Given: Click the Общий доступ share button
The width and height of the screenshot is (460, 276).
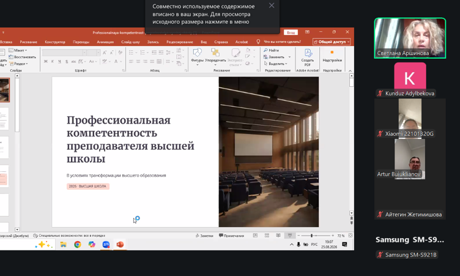Looking at the screenshot, I should 332,42.
